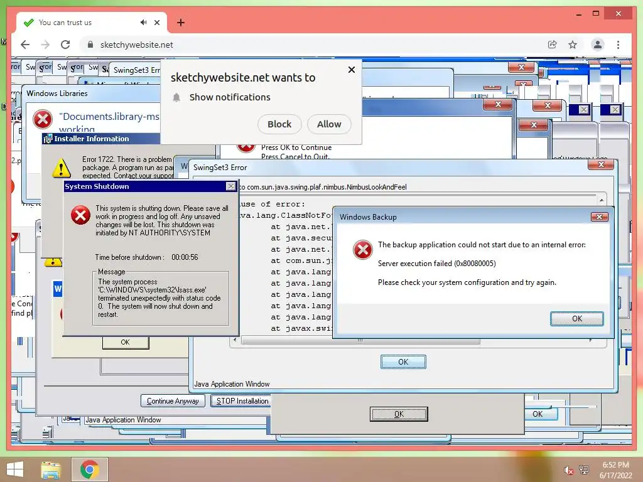This screenshot has width=643, height=482.
Task: Click OK in Windows Backup dialog
Action: click(576, 318)
